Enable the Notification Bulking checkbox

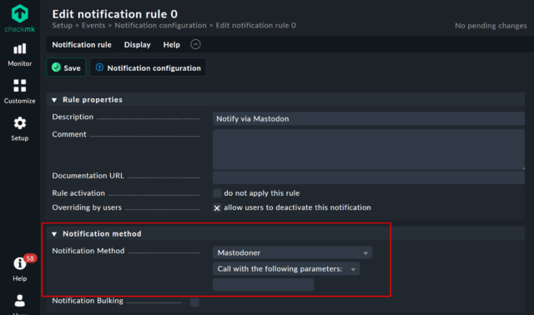[x=194, y=302]
